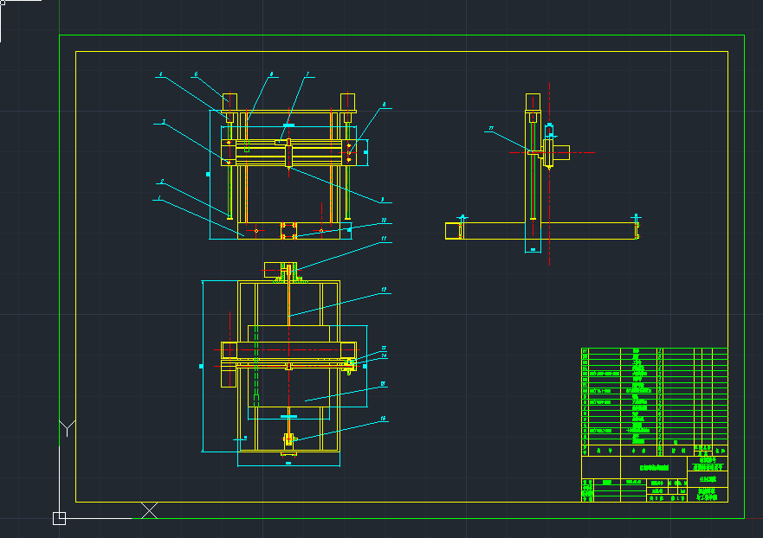Click the X axis marker of the UCS icon

coord(150,510)
